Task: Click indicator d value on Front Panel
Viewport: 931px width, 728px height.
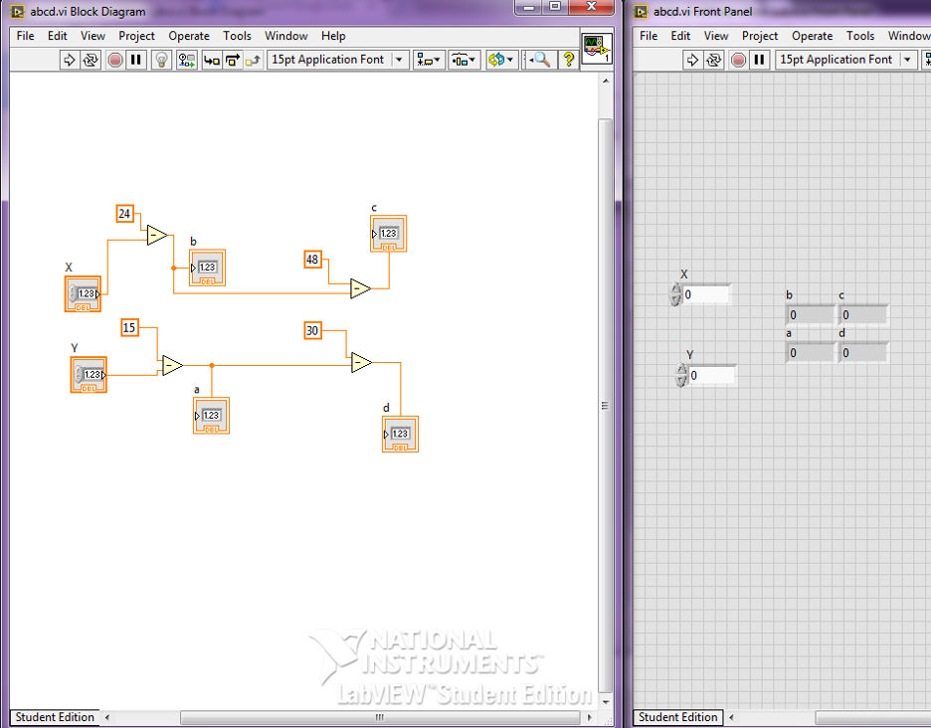Action: pos(863,353)
